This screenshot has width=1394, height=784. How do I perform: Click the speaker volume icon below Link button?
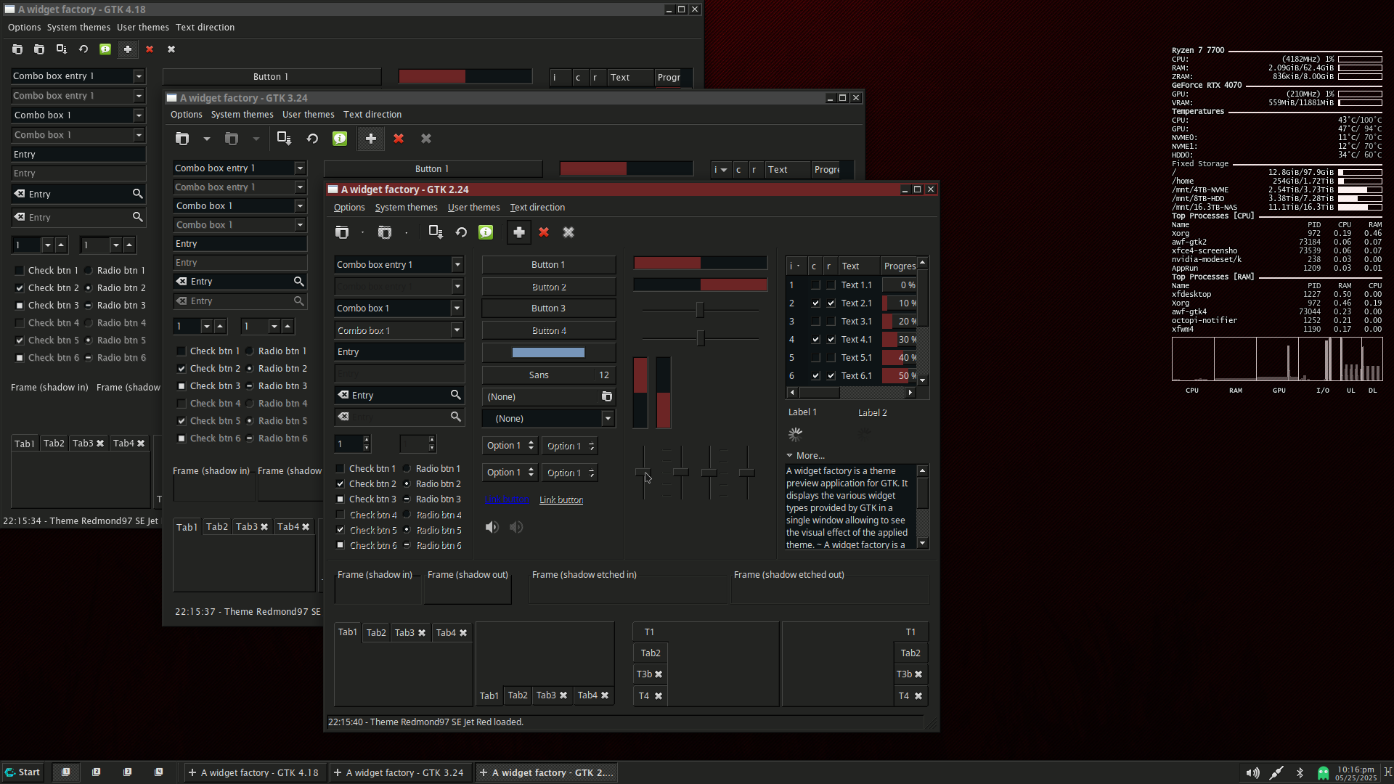point(492,527)
